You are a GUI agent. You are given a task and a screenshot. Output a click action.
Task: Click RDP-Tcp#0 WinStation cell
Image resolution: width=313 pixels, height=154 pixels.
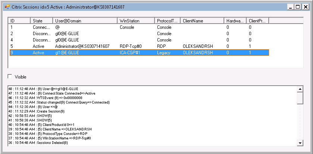[131, 46]
